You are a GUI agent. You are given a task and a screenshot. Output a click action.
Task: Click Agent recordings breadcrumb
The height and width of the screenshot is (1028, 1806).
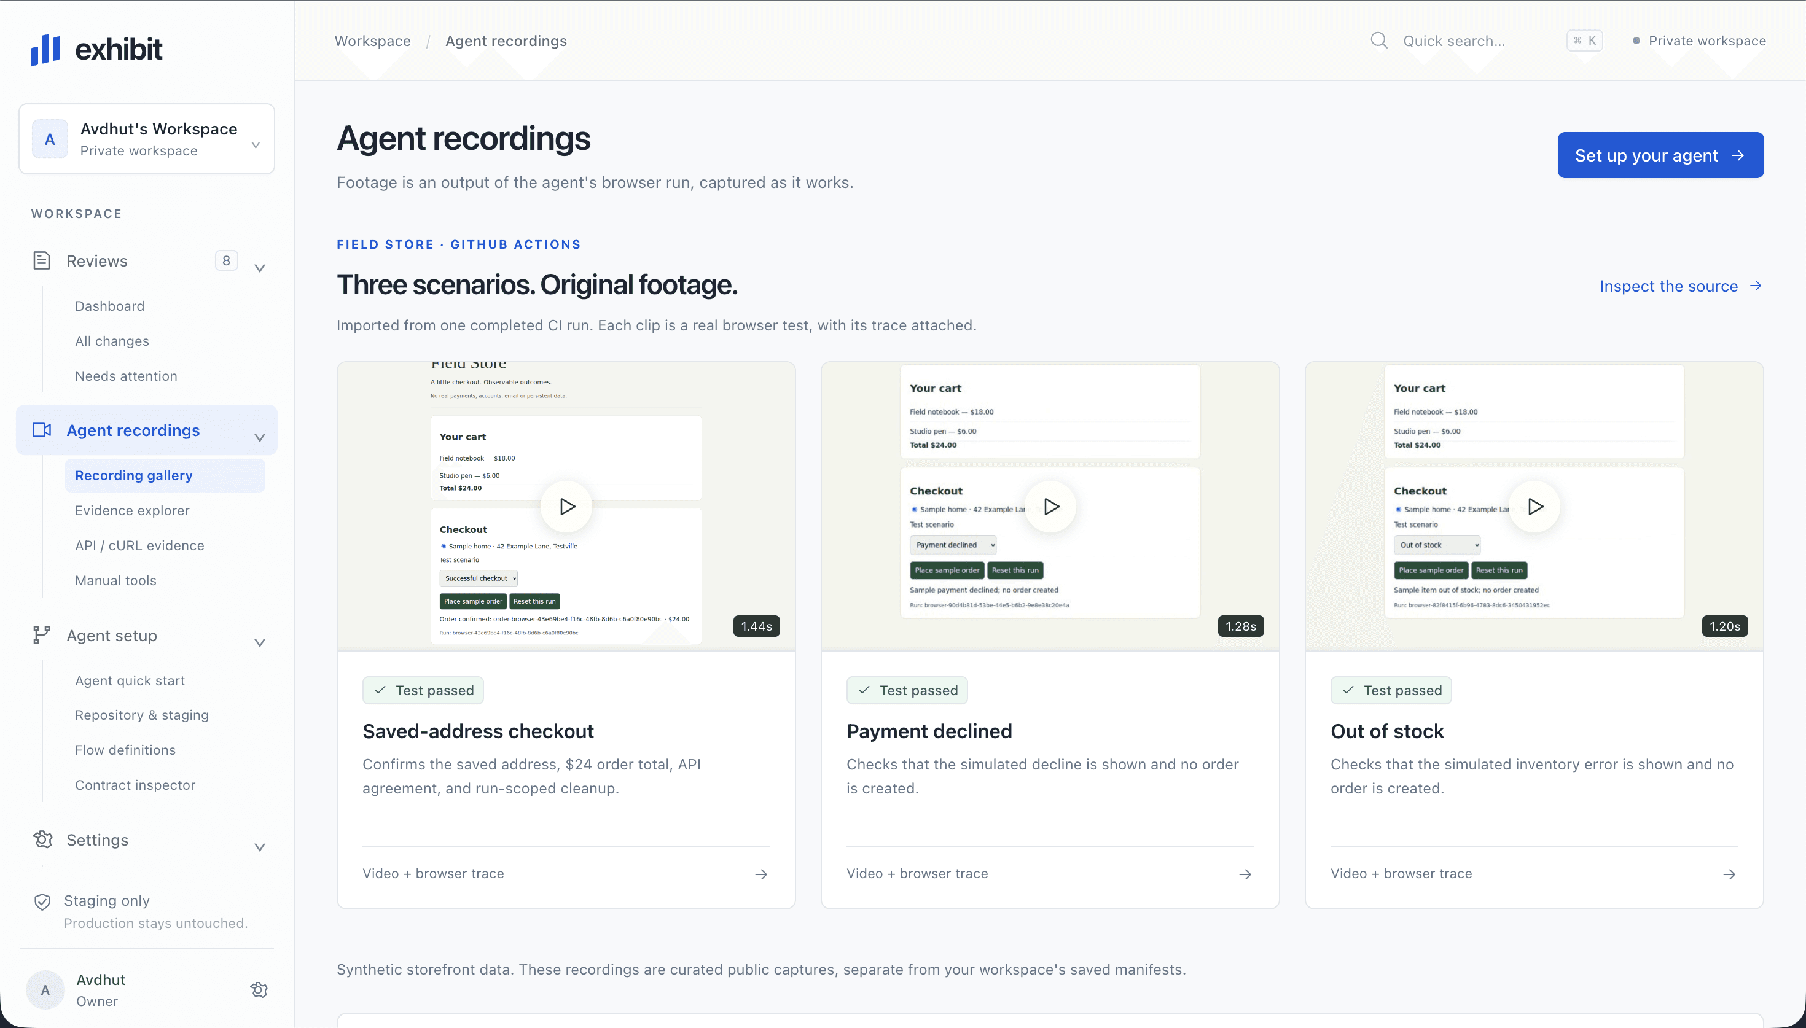coord(506,41)
